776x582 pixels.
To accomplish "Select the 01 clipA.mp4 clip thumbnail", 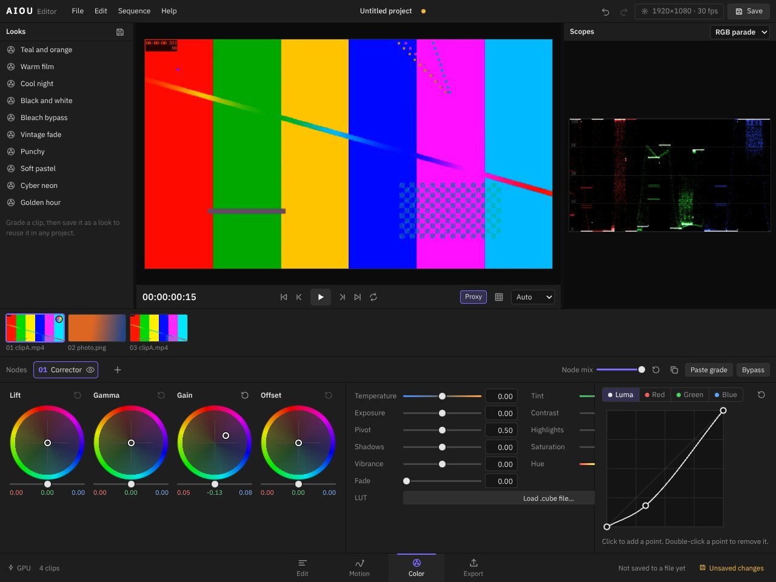I will (x=35, y=328).
